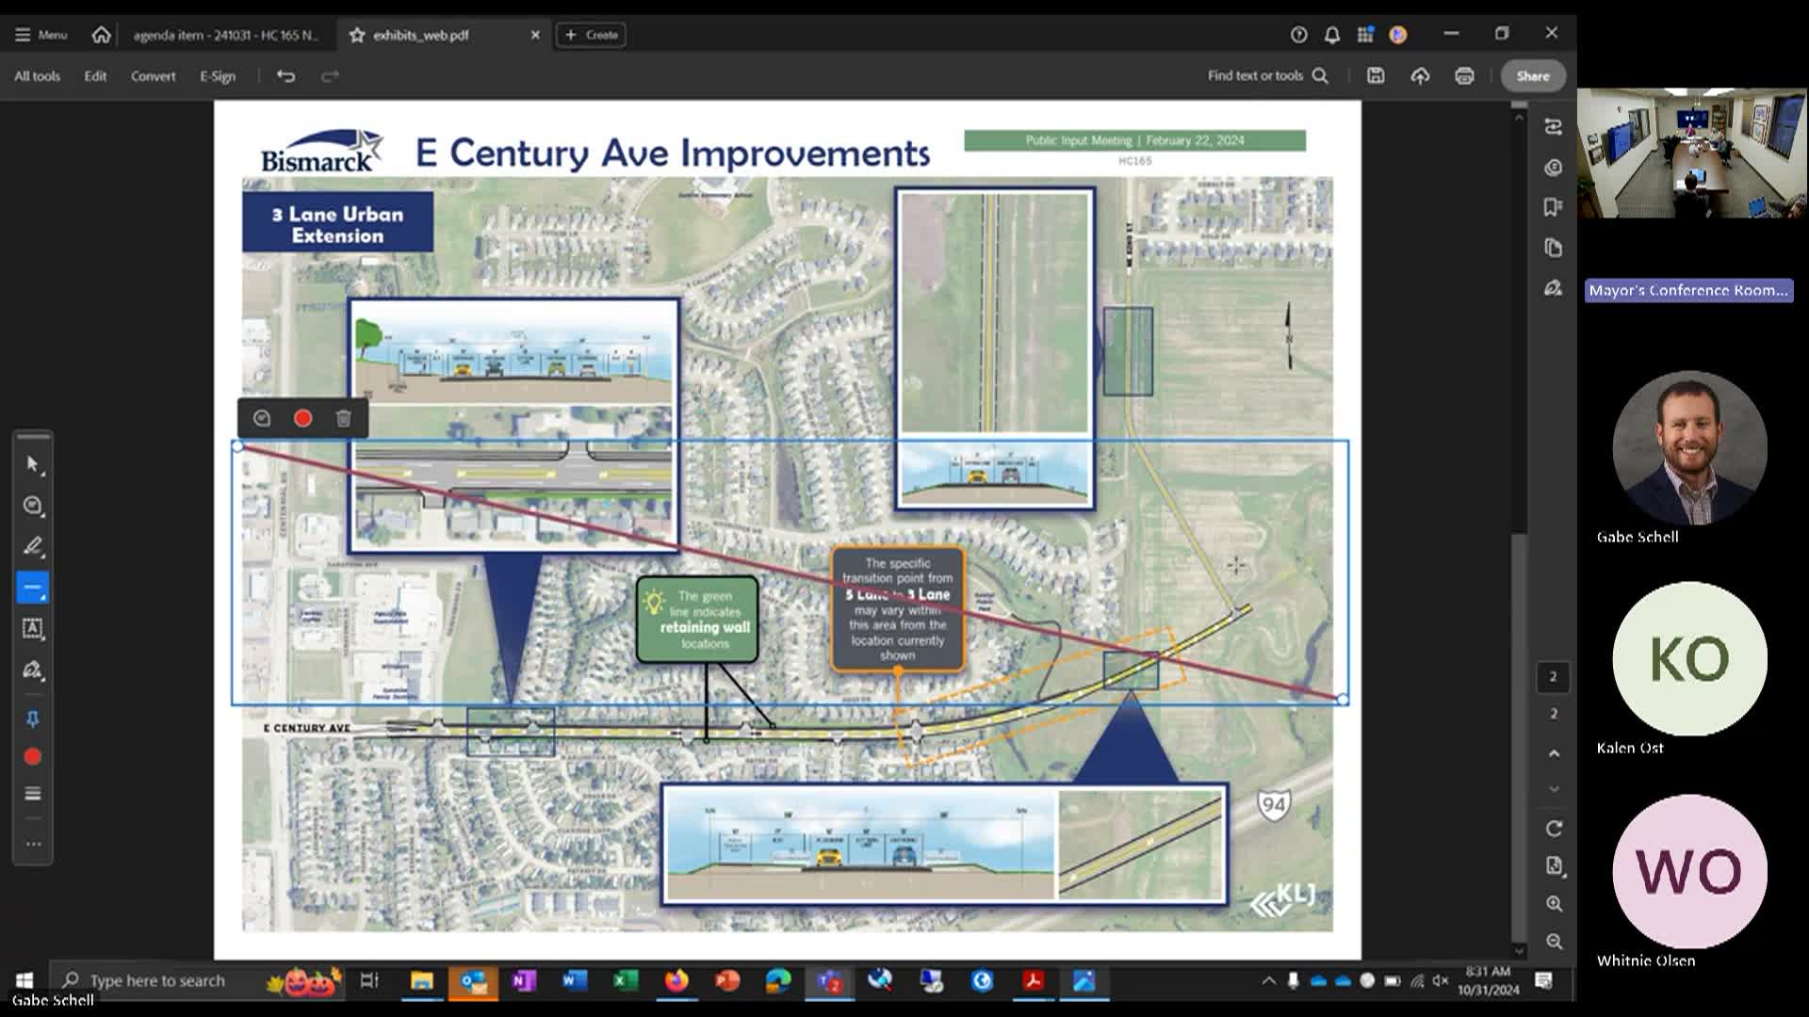
Task: Add comment to the drawn line
Action: [x=262, y=418]
